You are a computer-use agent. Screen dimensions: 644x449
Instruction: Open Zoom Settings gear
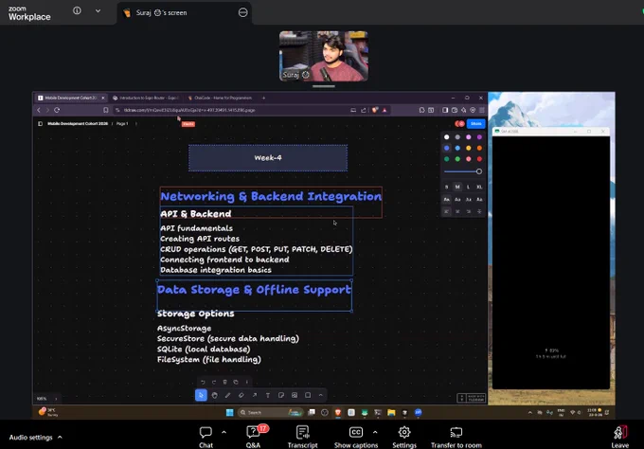pos(404,437)
